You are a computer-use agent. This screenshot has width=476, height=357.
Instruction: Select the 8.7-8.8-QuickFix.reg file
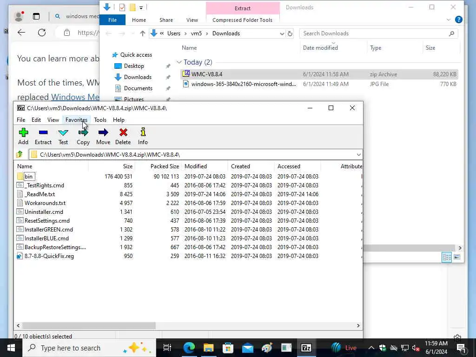click(x=49, y=256)
